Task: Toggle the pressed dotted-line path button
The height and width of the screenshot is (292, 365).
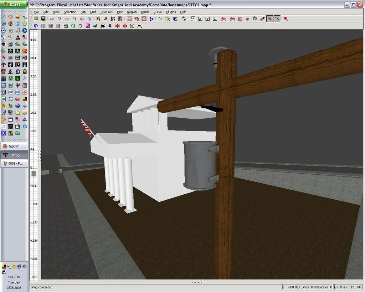Action: [x=277, y=19]
